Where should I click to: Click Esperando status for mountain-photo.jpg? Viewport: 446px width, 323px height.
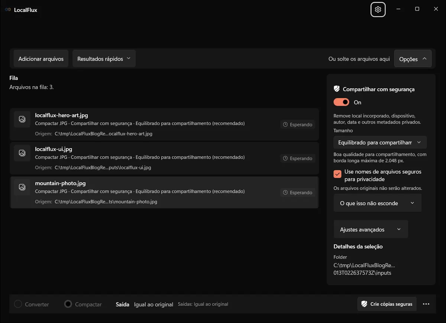tap(298, 193)
